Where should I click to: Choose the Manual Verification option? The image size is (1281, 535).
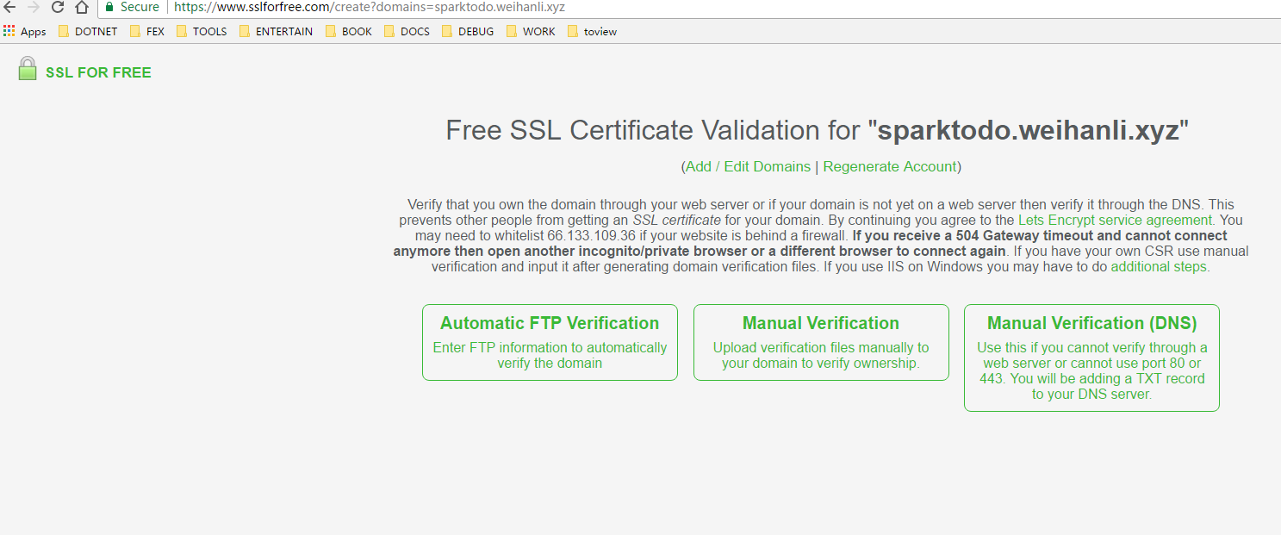821,342
